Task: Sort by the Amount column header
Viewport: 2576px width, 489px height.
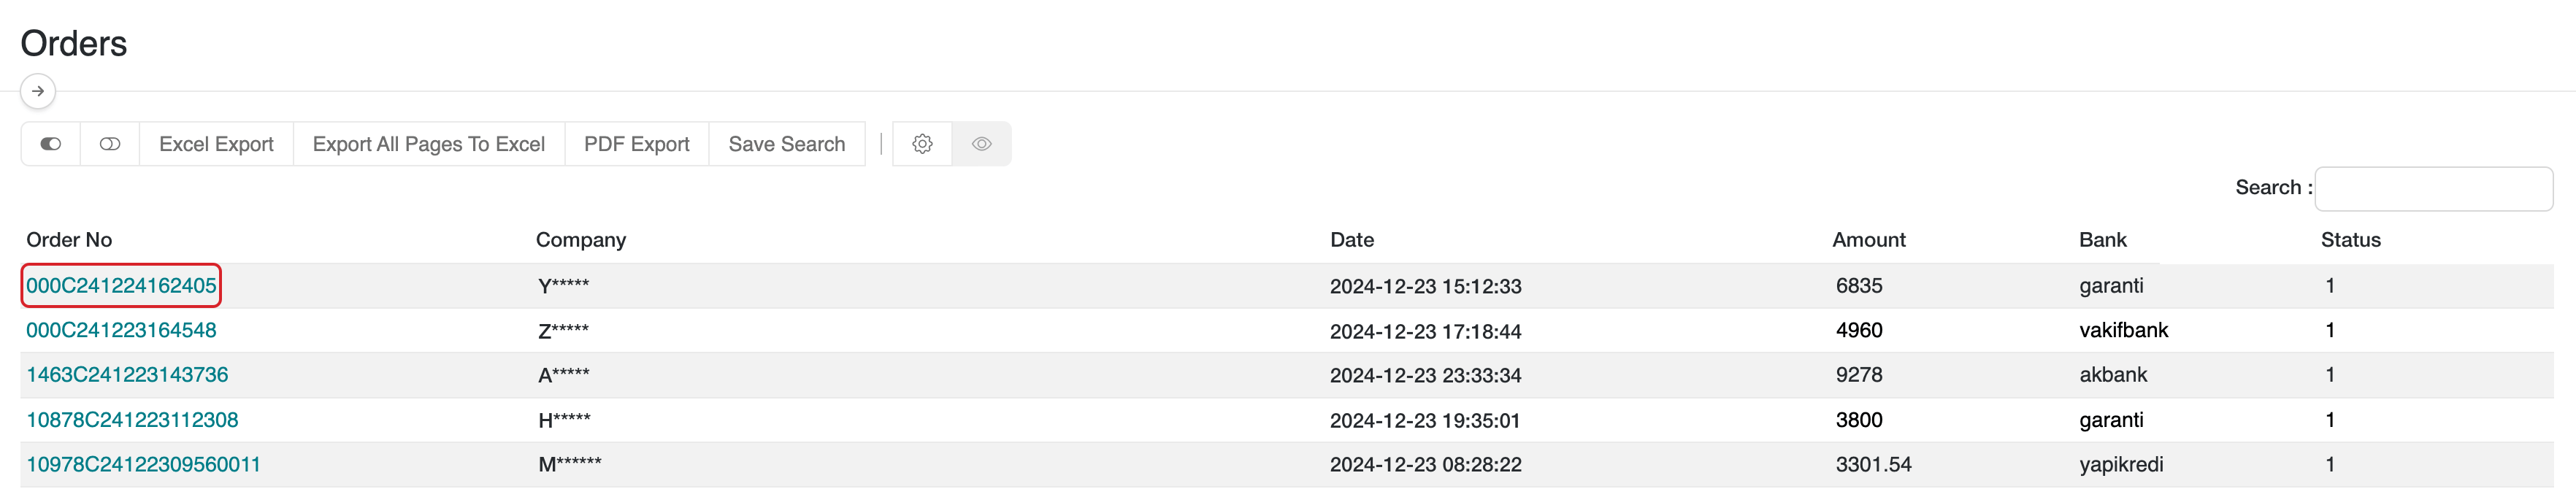Action: (x=1868, y=240)
